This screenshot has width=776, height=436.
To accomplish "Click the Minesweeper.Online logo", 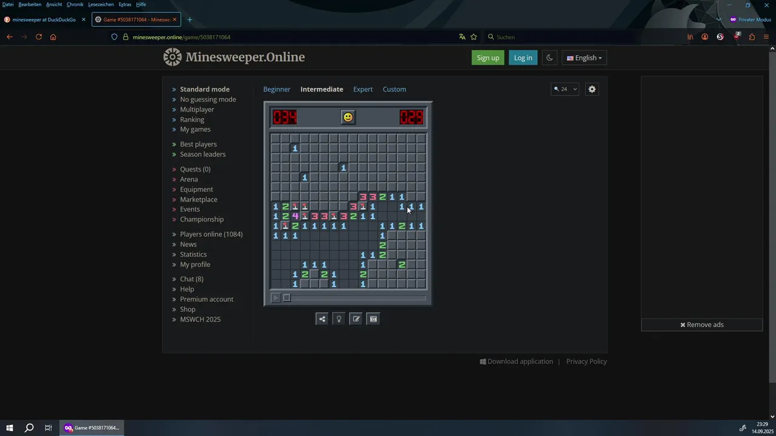I will (234, 57).
